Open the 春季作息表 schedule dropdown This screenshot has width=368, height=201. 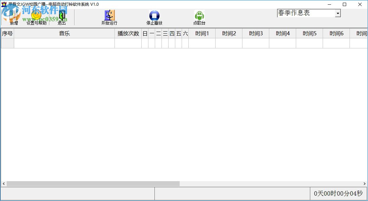click(337, 13)
